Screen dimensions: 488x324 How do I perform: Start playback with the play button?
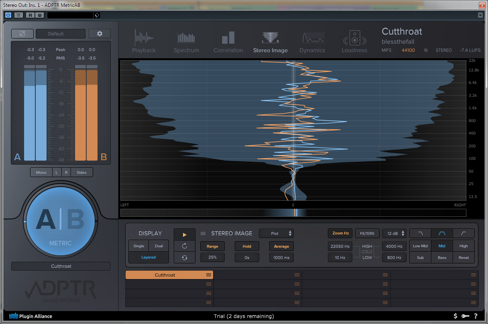185,234
